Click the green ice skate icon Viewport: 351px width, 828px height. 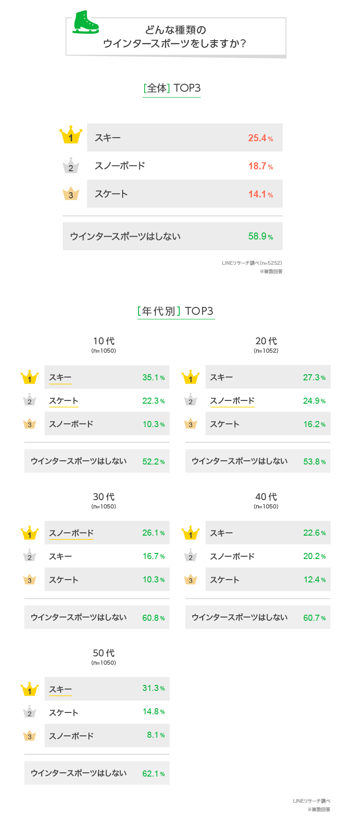(x=85, y=22)
